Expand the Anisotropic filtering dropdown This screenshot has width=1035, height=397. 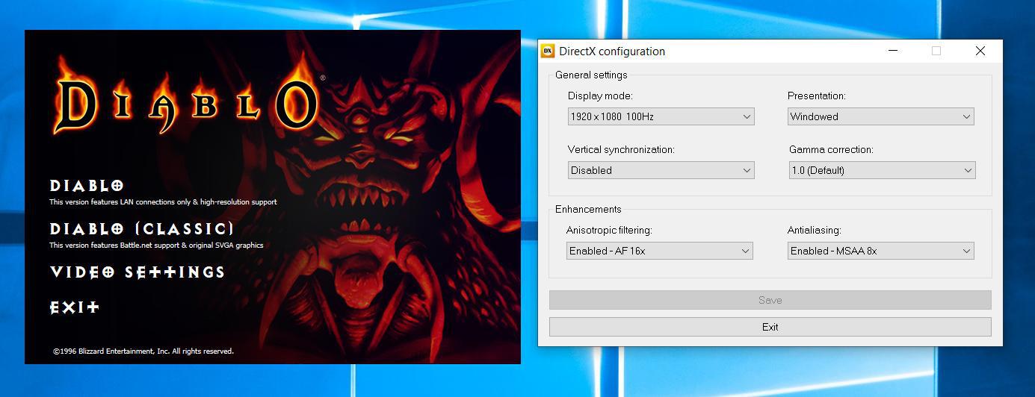coord(659,251)
